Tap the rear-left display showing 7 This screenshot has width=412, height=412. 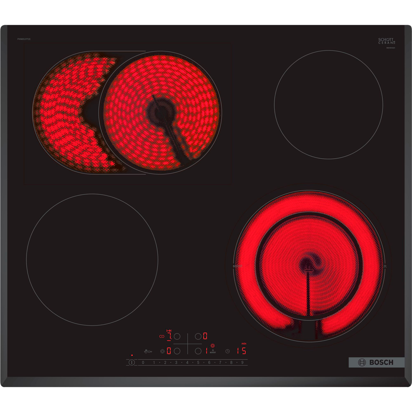click(x=169, y=336)
